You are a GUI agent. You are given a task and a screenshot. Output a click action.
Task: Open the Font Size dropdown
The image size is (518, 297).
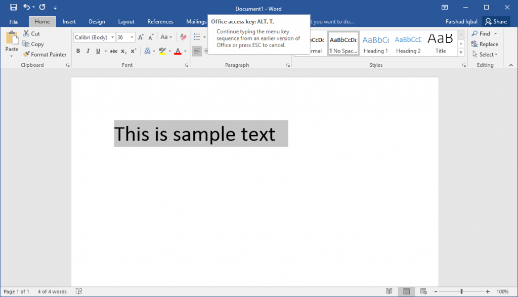[x=132, y=37]
